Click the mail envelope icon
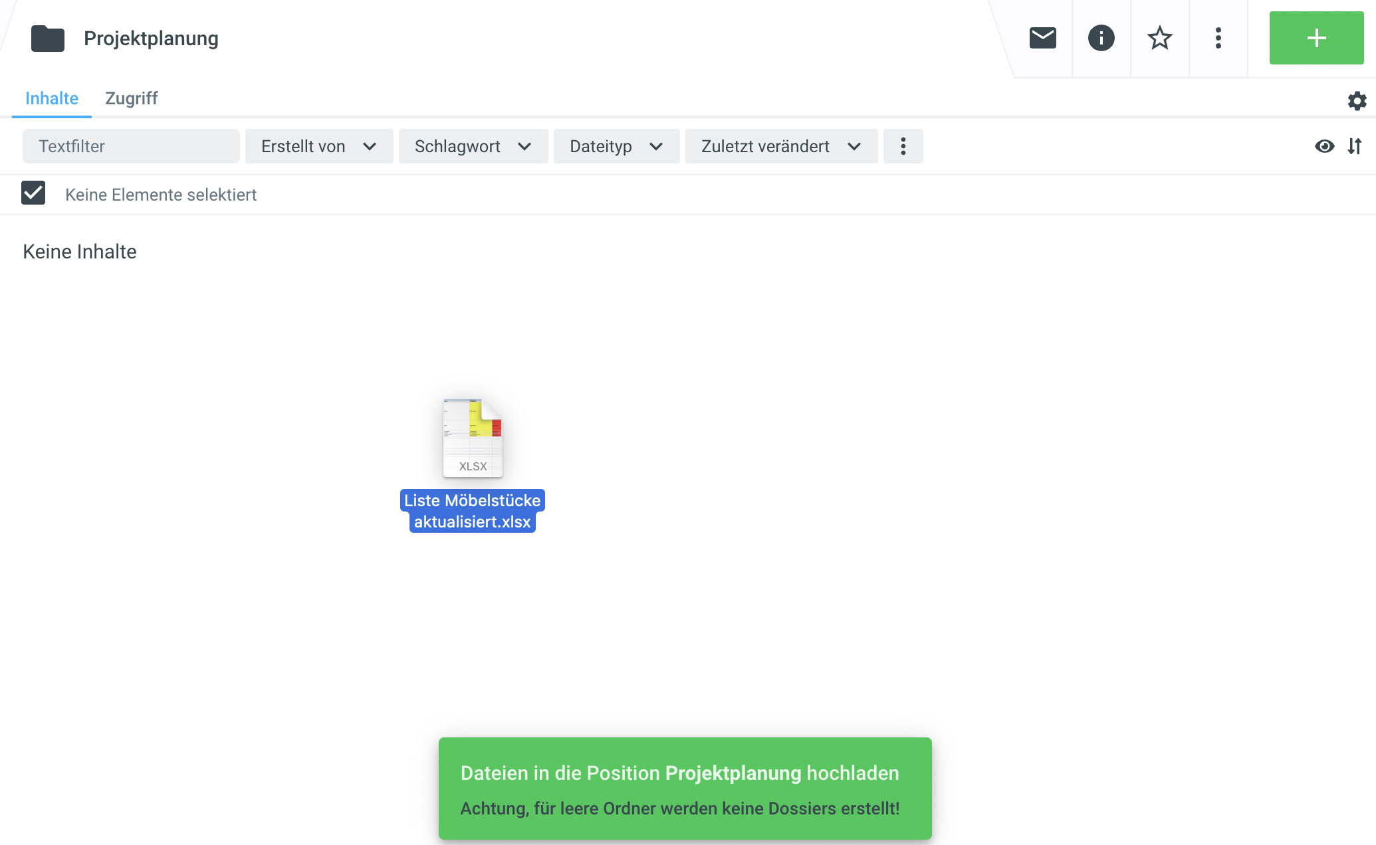 click(1042, 38)
